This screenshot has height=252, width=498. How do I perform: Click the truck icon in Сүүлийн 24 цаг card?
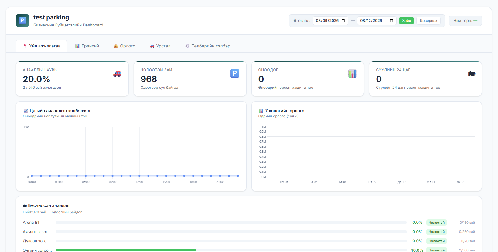pos(472,74)
